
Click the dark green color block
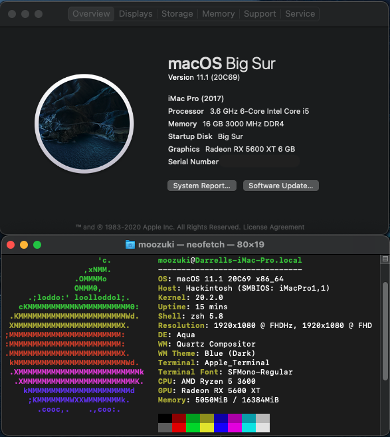click(193, 418)
